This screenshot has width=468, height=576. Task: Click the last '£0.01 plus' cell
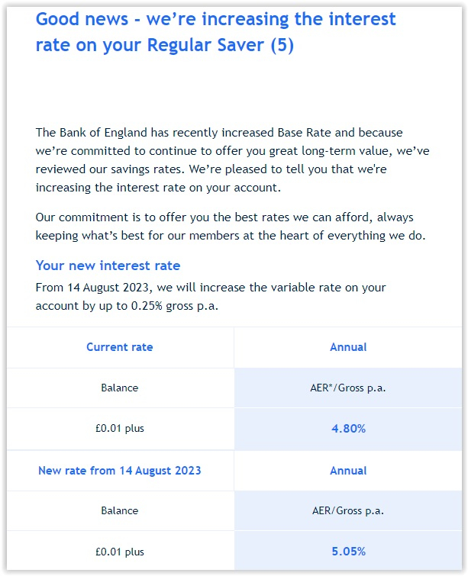(x=120, y=552)
